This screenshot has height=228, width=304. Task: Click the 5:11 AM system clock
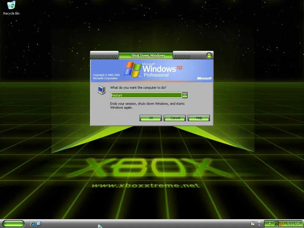pyautogui.click(x=293, y=224)
